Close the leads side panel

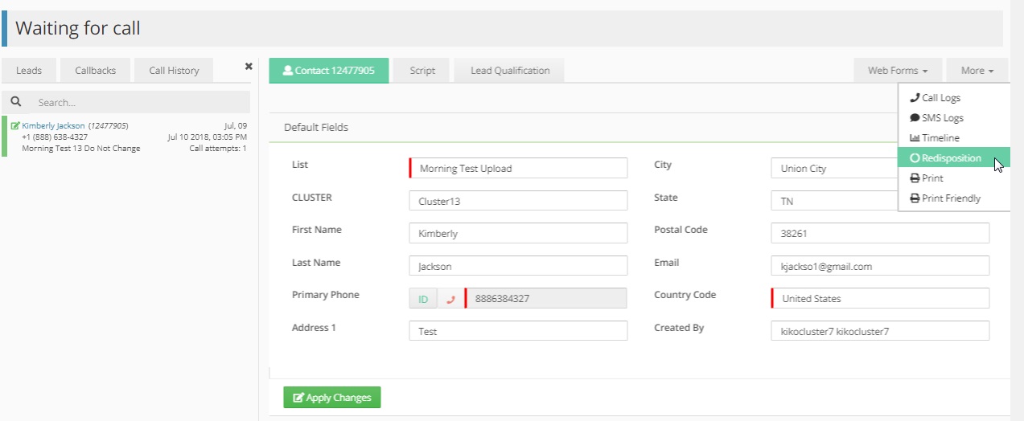(249, 67)
